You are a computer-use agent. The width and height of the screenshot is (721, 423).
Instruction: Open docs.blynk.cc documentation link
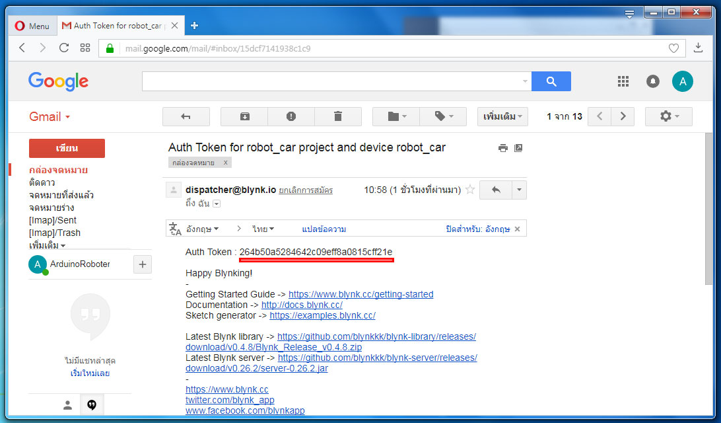click(302, 305)
